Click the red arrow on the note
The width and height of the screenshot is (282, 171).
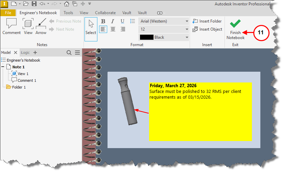(142, 111)
